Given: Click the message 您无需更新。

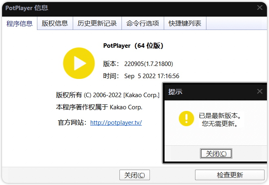Looking at the screenshot, I should click(220, 123).
